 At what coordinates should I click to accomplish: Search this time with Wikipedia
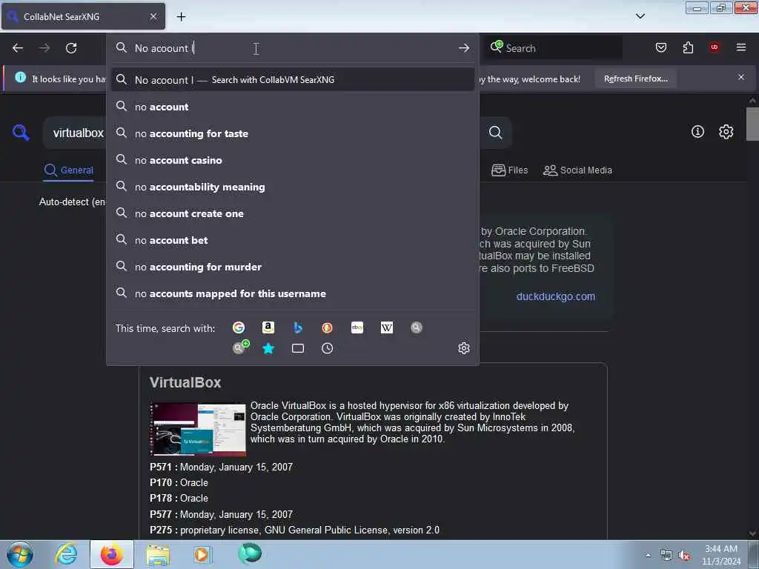coord(387,327)
